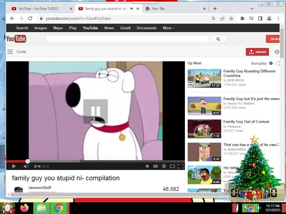286x214 pixels.
Task: Click Search in the top bar
Action: coord(22,28)
